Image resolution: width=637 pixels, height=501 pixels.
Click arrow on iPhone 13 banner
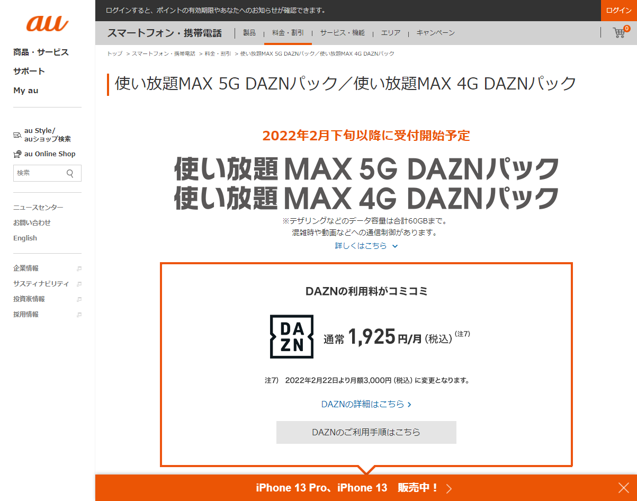coord(449,488)
